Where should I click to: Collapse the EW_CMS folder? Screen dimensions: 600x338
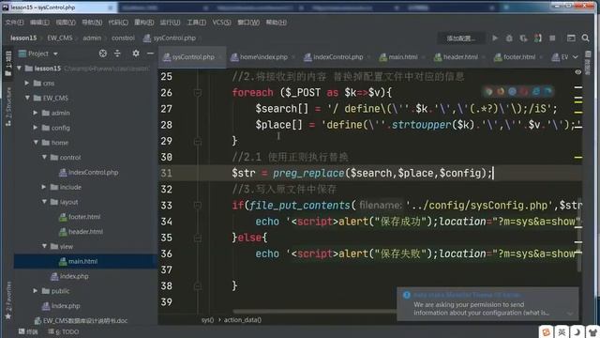point(27,98)
